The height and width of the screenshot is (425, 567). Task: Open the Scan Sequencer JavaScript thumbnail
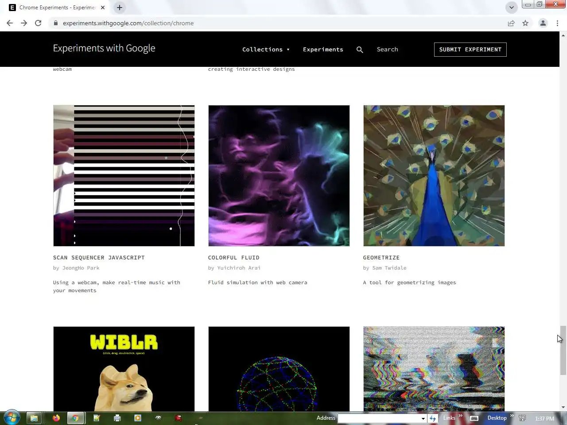(x=124, y=176)
